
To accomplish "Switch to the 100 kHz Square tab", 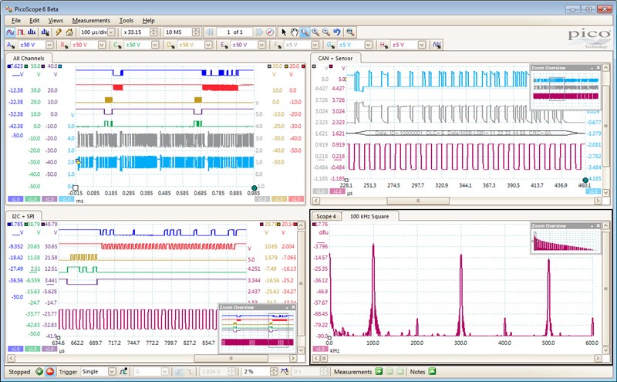I will [x=370, y=215].
